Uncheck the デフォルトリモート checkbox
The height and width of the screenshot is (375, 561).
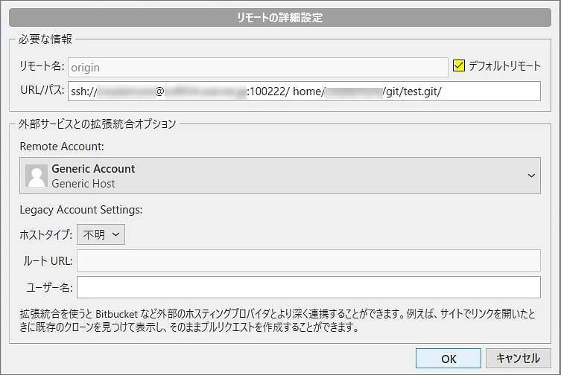459,65
